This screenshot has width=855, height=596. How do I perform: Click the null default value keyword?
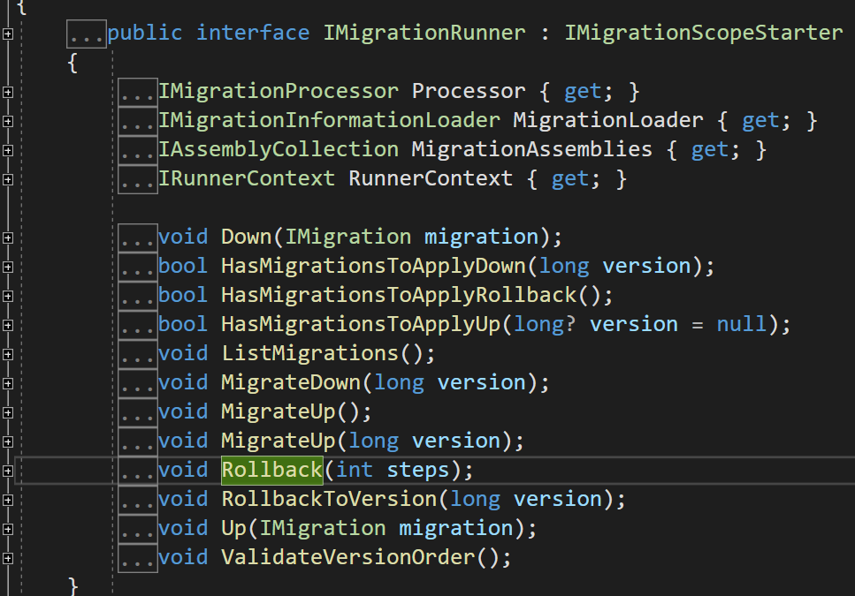(x=741, y=324)
